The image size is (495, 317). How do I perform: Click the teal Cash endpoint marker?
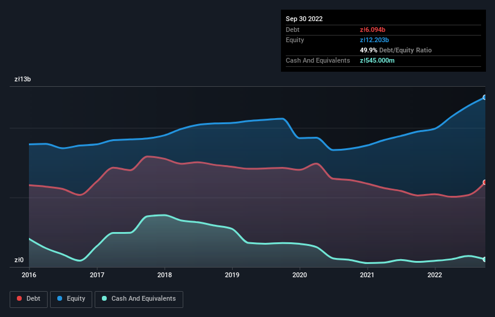tap(485, 259)
